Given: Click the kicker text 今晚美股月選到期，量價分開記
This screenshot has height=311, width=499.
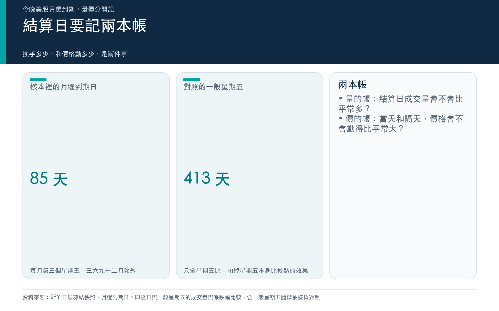Looking at the screenshot, I should 68,9.
